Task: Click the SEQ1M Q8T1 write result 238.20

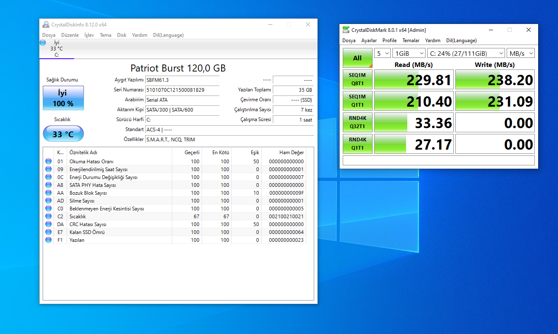Action: (495, 79)
